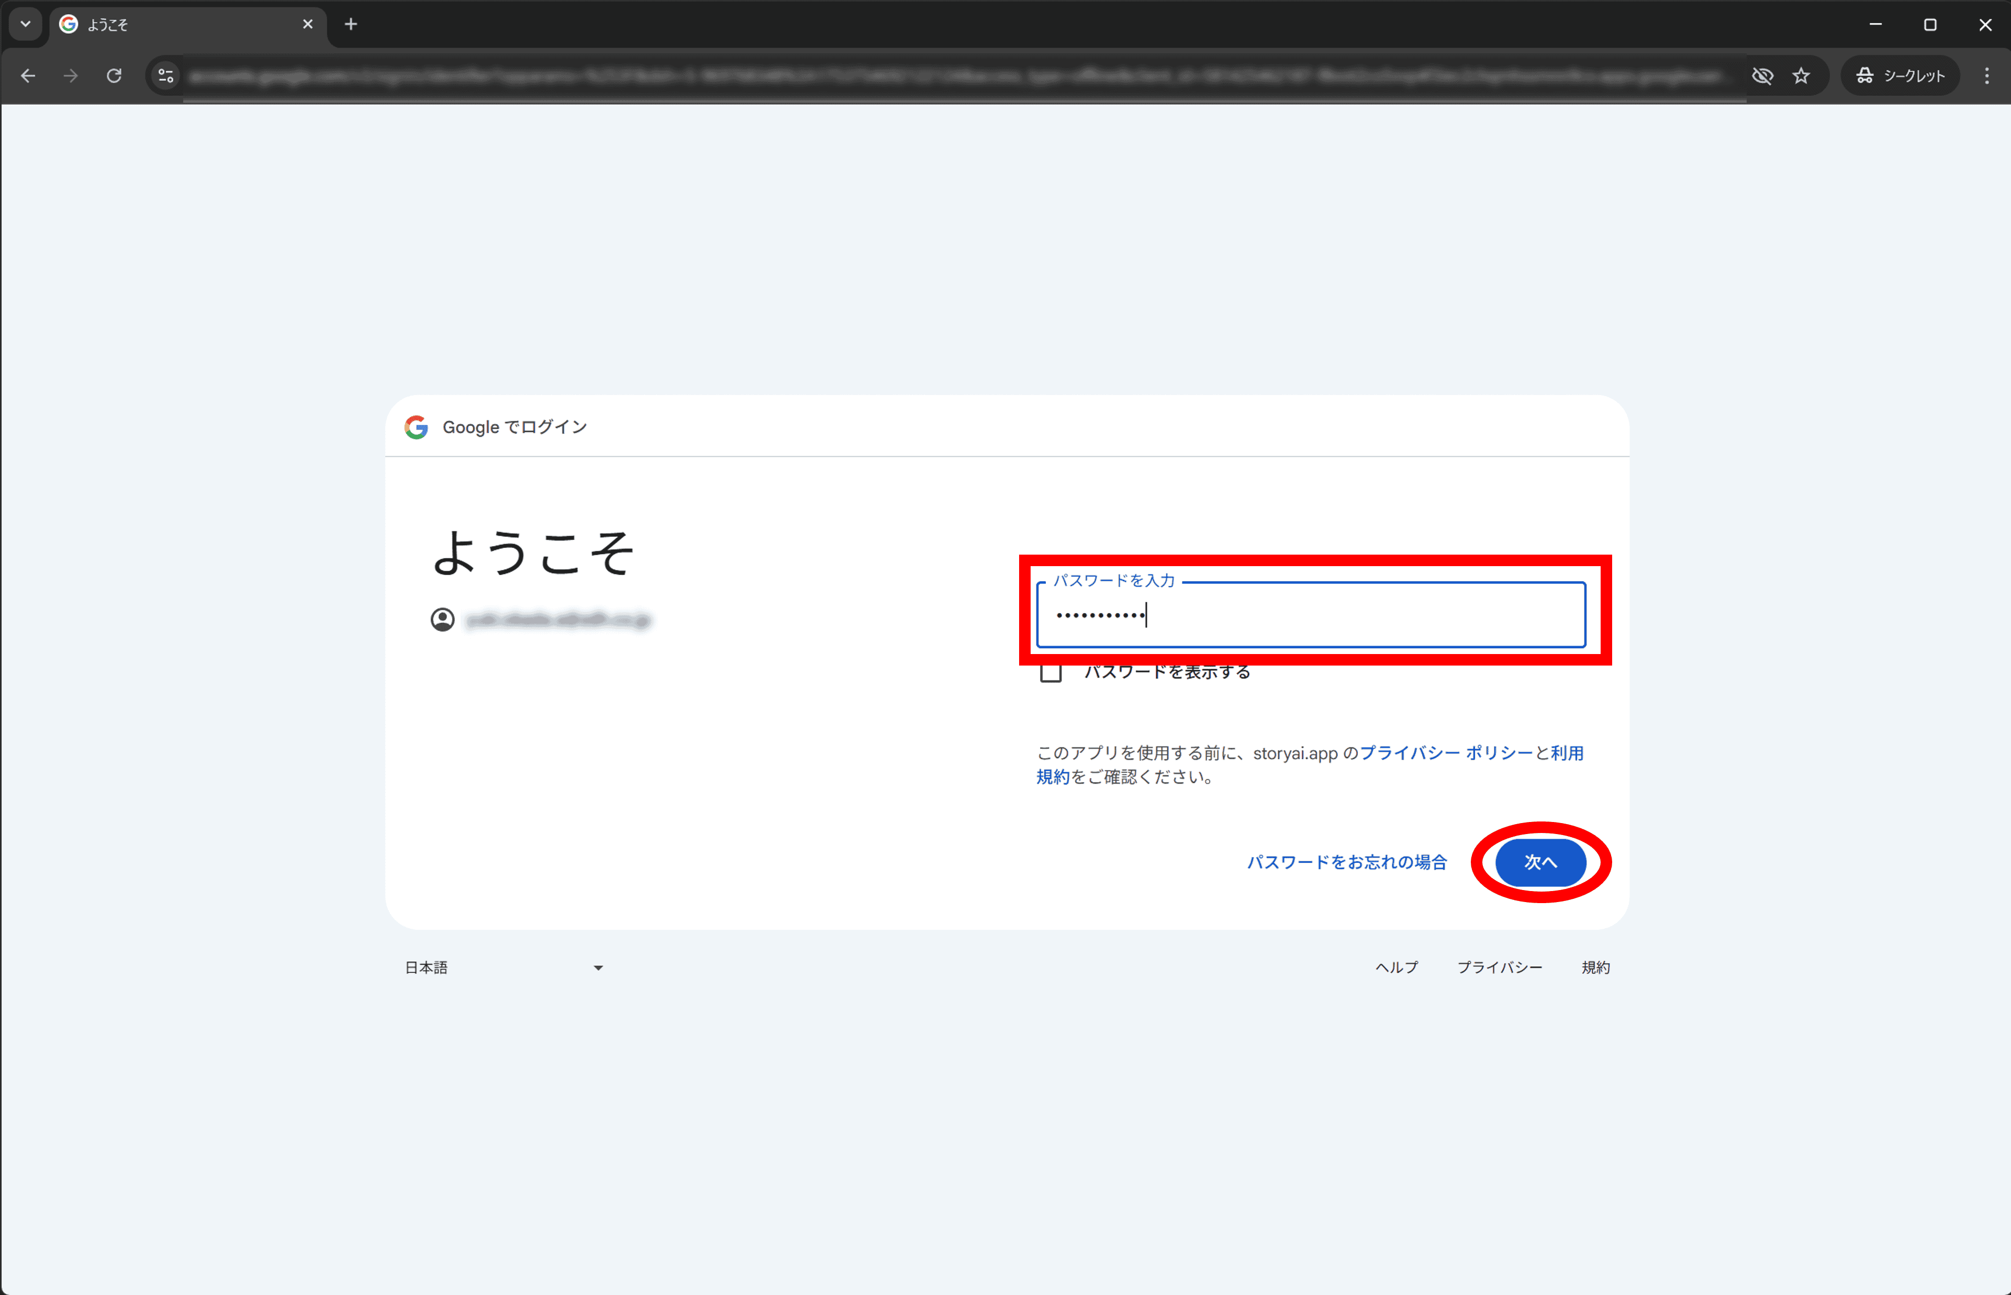
Task: Click the account avatar icon under ようこそ
Action: [442, 620]
